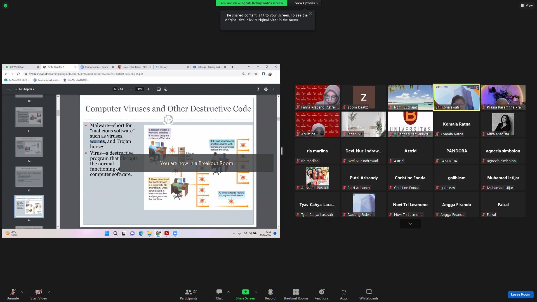
Task: Expand video options arrow beside Start Video
Action: tap(49, 292)
